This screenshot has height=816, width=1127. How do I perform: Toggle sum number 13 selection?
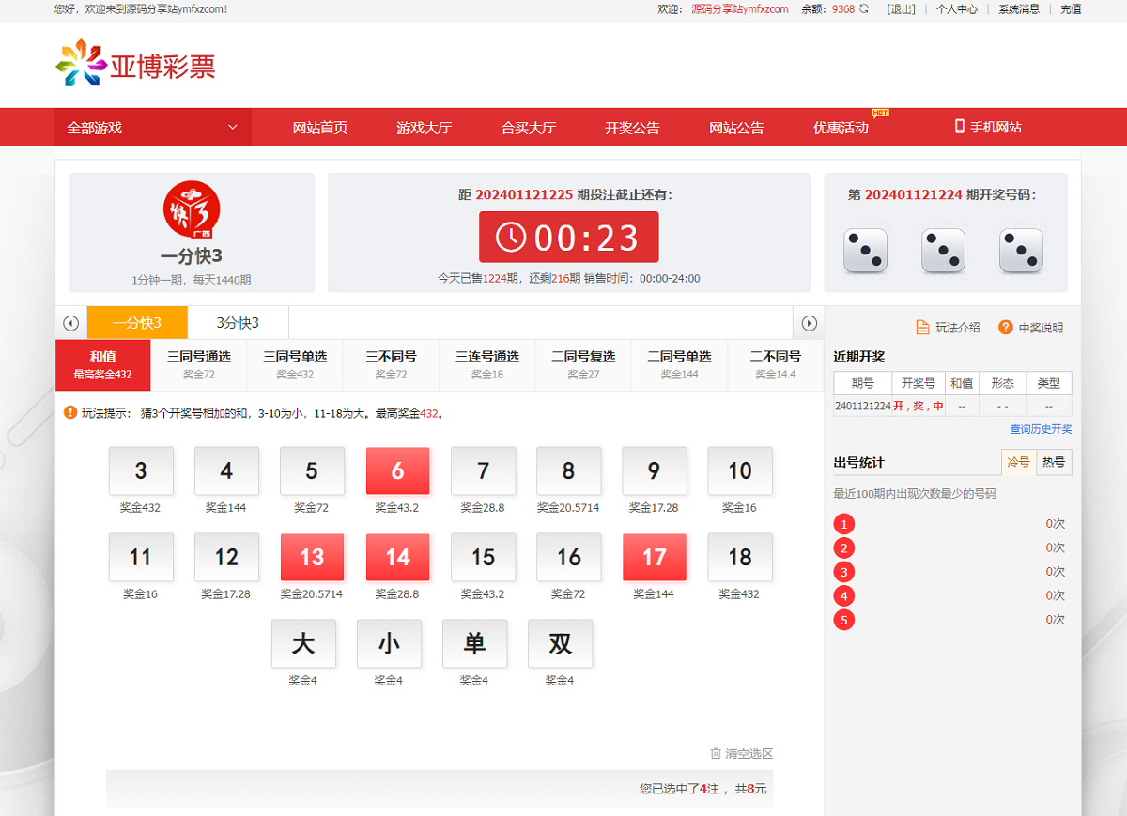[x=312, y=557]
